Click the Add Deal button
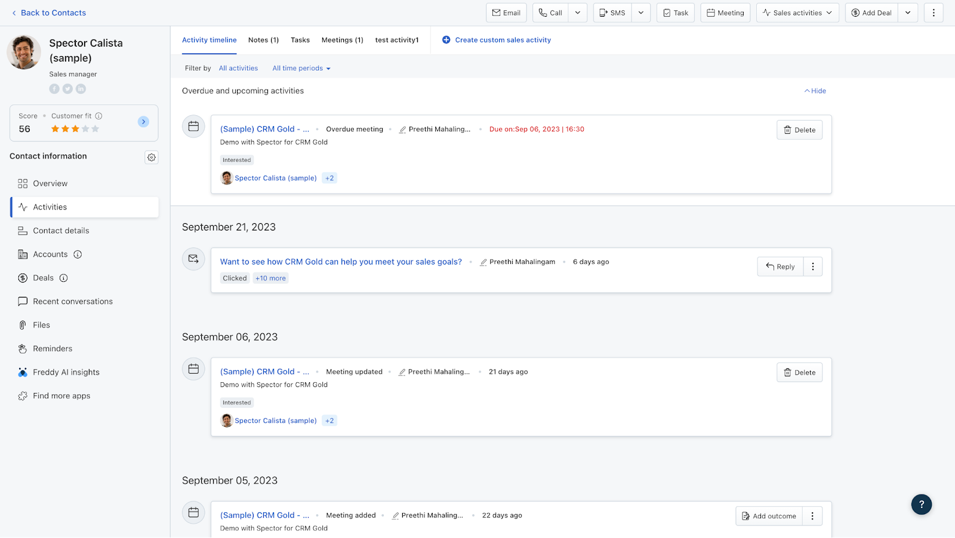 (871, 13)
